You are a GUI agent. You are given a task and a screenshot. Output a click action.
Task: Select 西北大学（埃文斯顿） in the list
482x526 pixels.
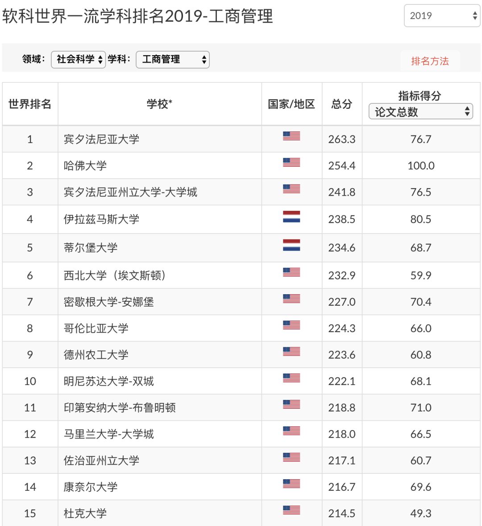point(115,275)
